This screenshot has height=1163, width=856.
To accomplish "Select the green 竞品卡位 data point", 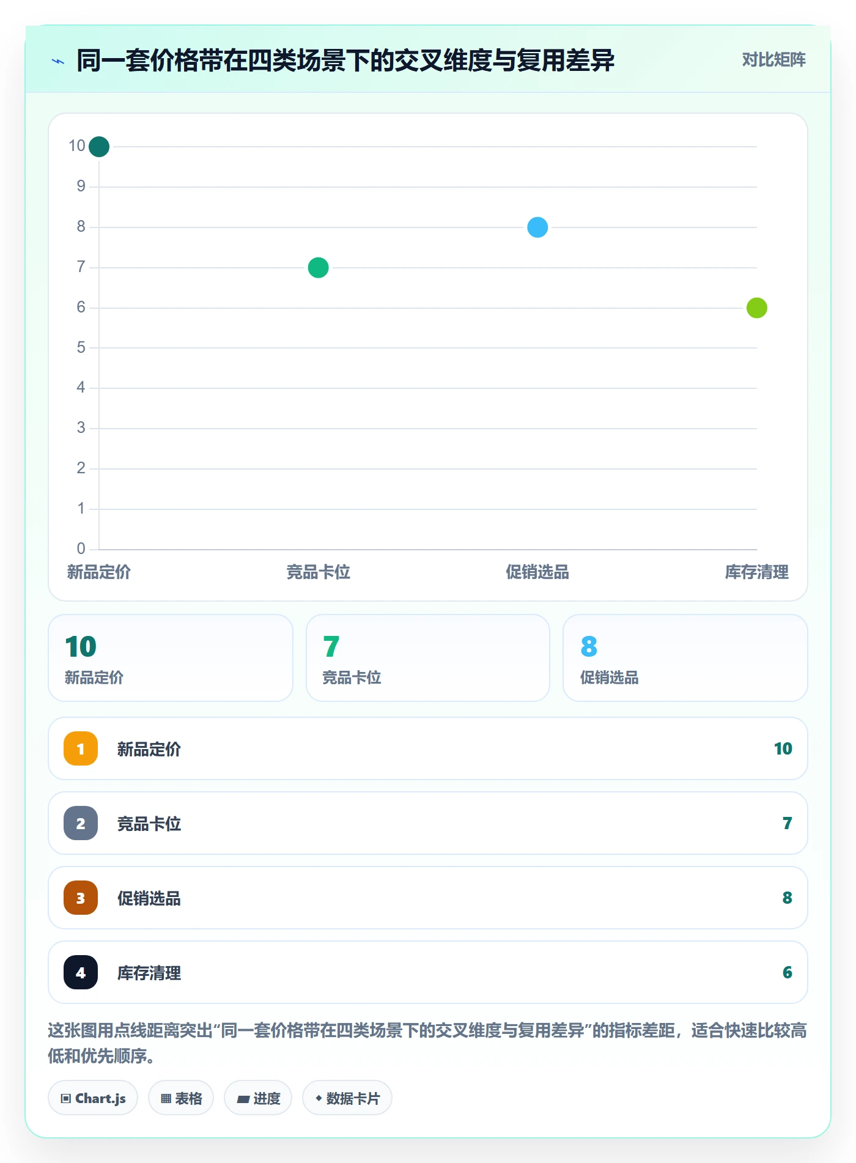I will pyautogui.click(x=319, y=268).
